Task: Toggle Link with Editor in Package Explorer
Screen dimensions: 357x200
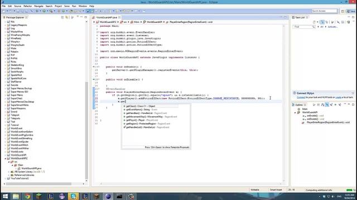Action: [x=67, y=17]
